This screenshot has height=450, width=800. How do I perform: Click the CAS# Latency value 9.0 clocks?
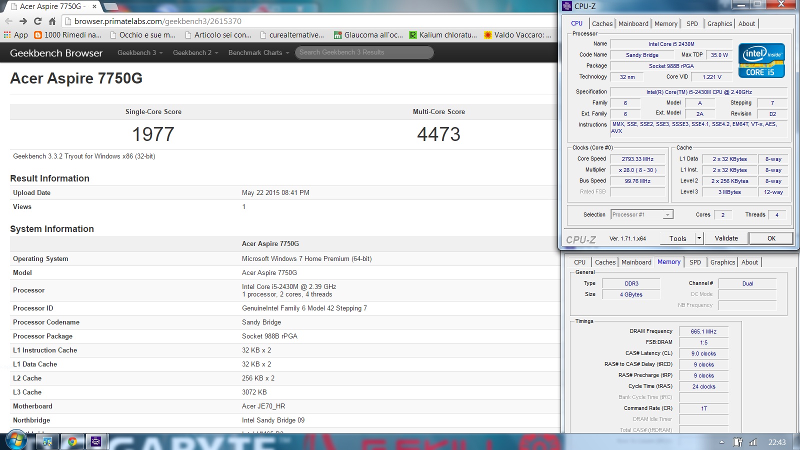point(703,353)
